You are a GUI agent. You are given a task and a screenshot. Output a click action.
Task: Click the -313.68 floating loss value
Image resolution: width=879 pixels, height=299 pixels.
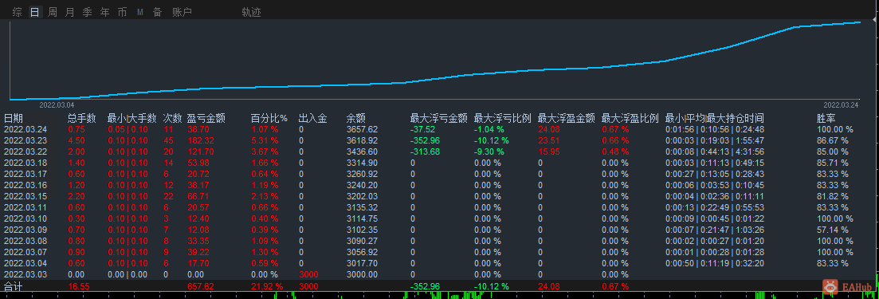[425, 151]
